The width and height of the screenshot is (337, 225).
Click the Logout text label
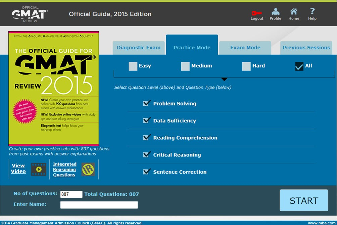257,18
